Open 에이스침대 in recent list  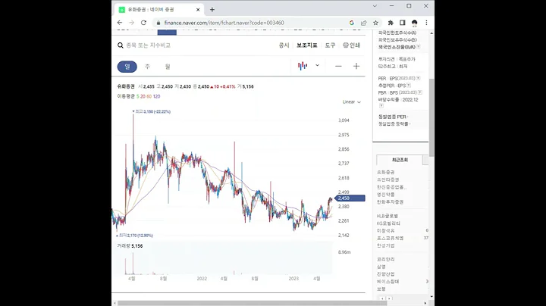pyautogui.click(x=388, y=282)
